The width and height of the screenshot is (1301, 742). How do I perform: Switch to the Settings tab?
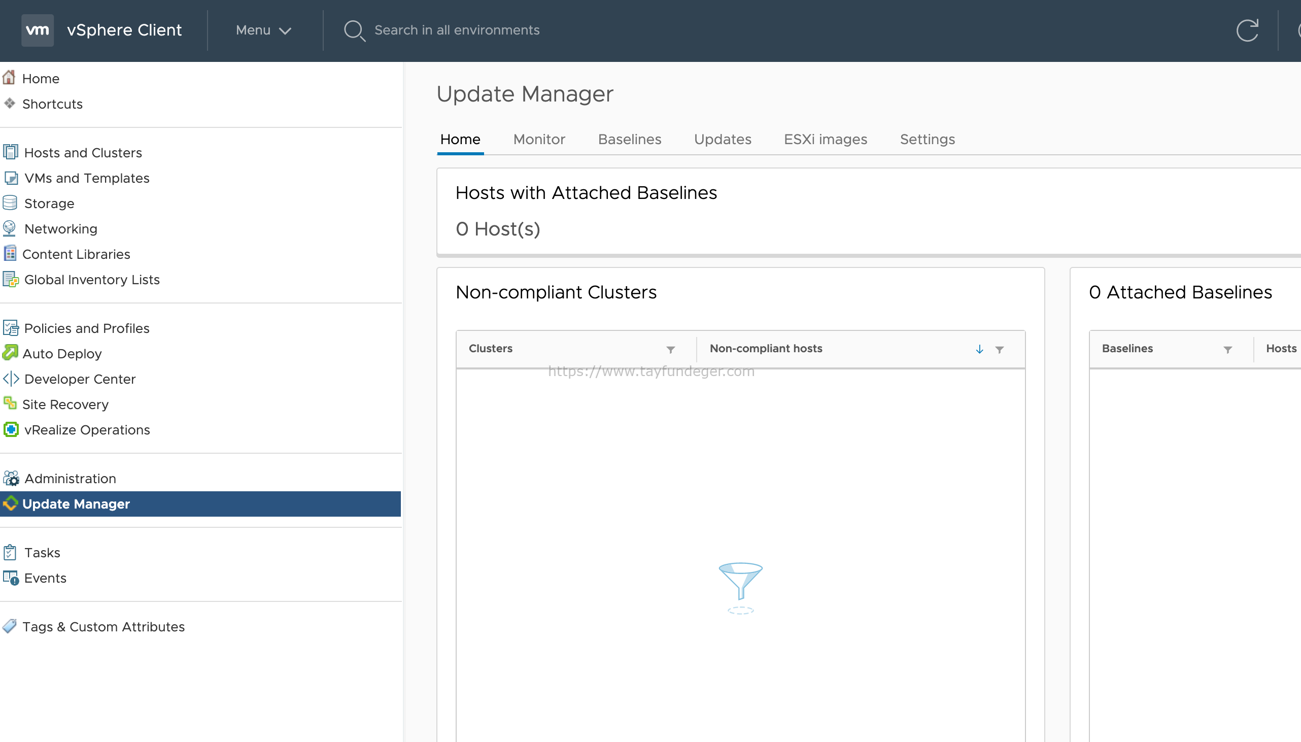tap(927, 139)
